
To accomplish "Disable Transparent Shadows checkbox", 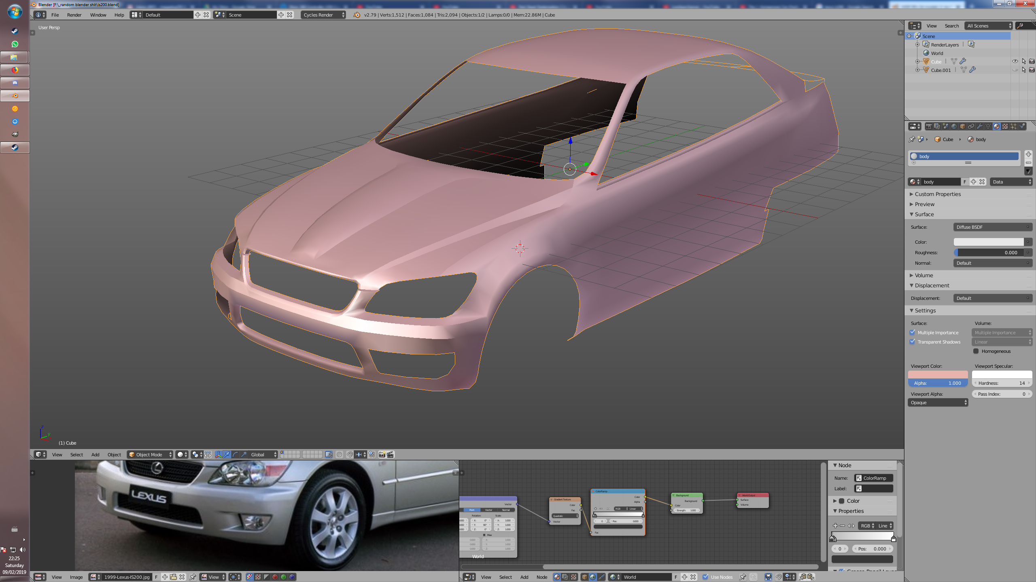I will 913,342.
